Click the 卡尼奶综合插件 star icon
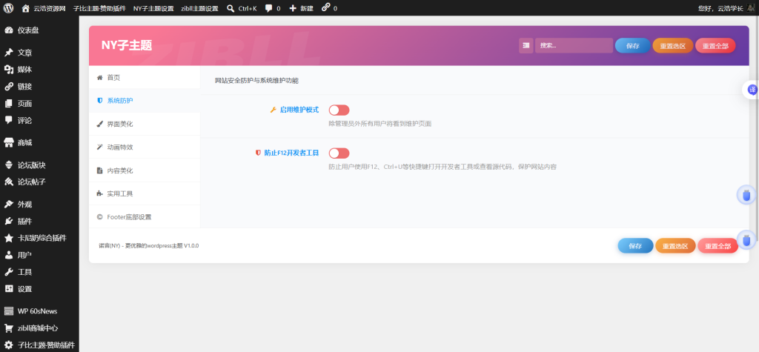The height and width of the screenshot is (352, 759). coord(9,238)
